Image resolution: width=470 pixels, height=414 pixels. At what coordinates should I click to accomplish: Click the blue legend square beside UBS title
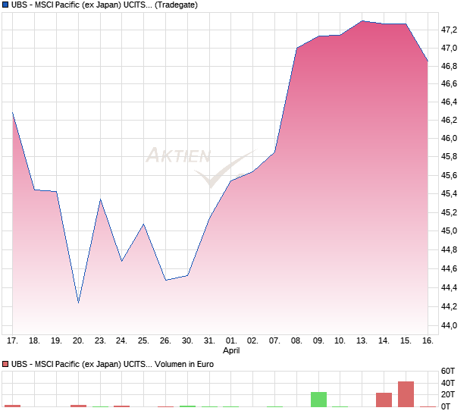point(5,5)
